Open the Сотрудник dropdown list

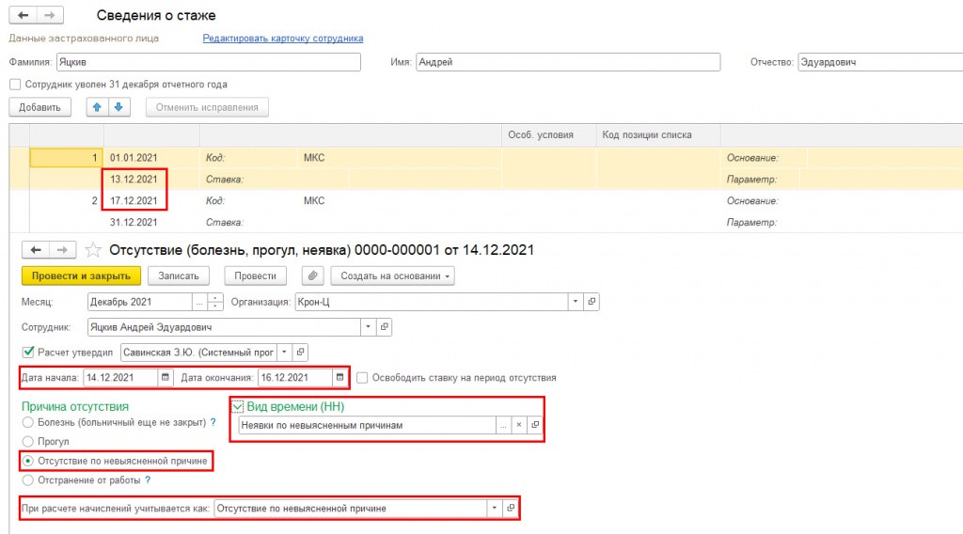point(368,327)
